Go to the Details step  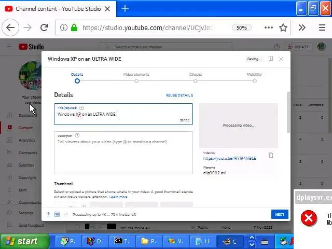tap(77, 78)
